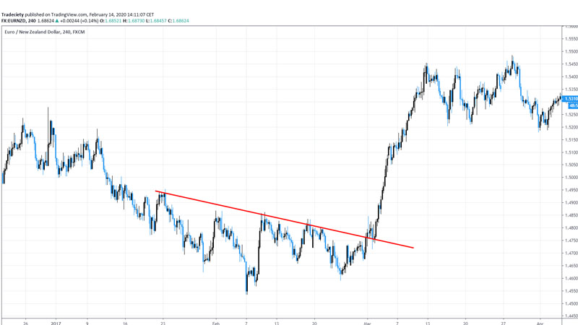The image size is (578, 325).
Task: Click the 1.5200 price axis label
Action: coord(571,127)
